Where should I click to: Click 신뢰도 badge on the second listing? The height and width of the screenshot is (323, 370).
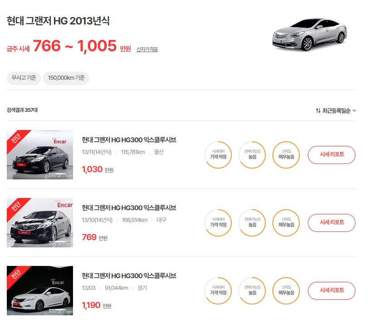pyautogui.click(x=286, y=222)
